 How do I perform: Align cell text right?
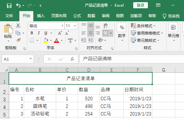pos(98,33)
